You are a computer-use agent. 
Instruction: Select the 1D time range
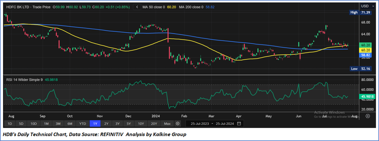[10, 124]
